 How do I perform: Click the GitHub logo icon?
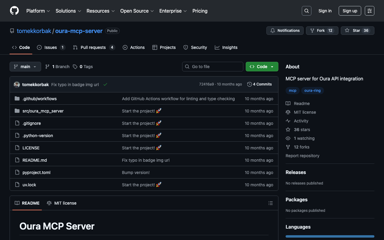click(x=14, y=11)
